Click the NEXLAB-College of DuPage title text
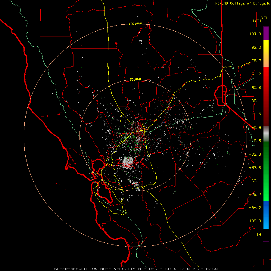 240,3
